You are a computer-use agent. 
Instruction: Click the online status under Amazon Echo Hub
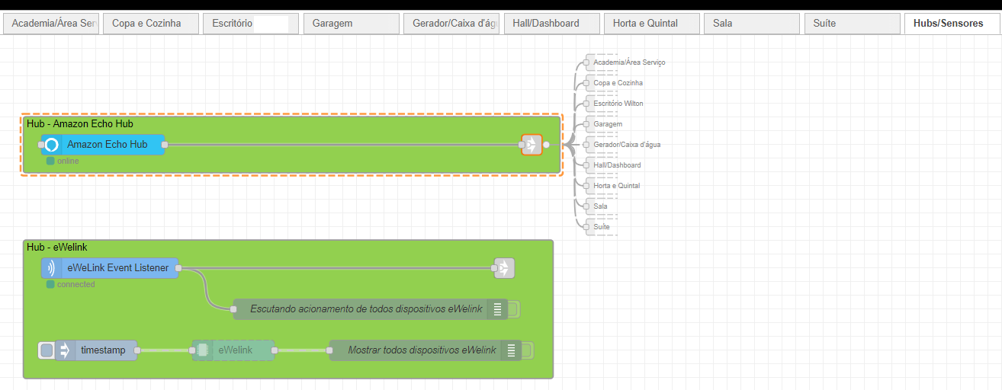click(x=63, y=161)
